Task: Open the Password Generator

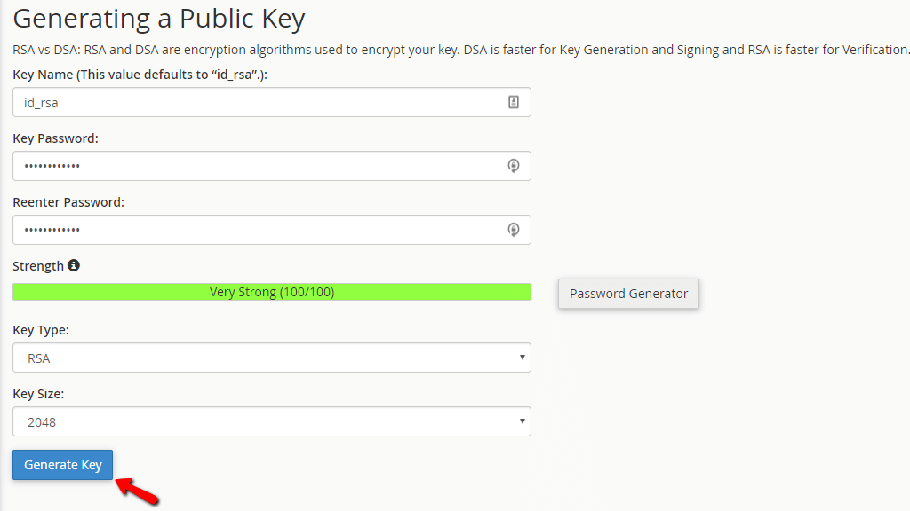Action: coord(628,294)
